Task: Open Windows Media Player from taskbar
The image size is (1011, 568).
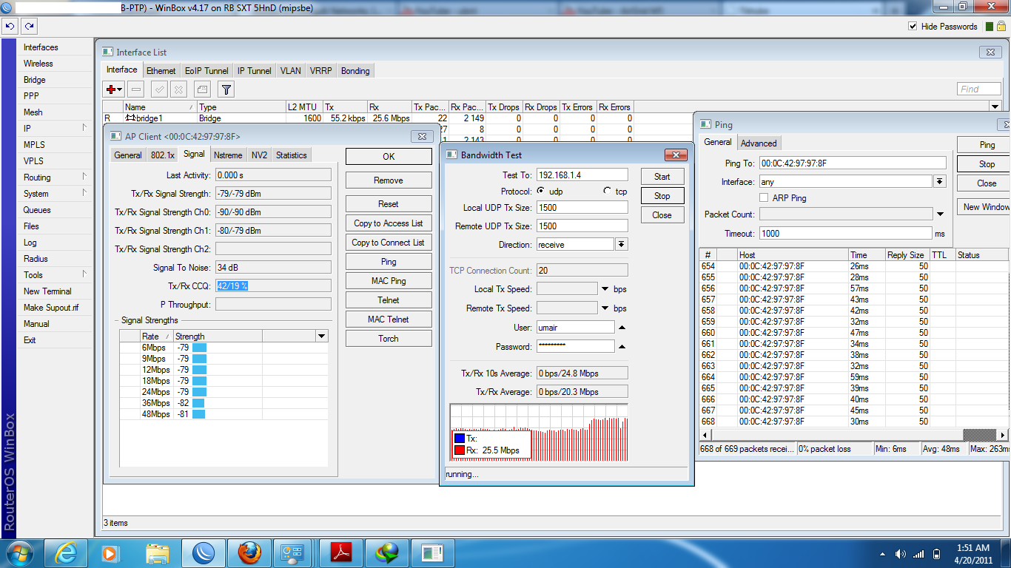Action: [x=109, y=552]
